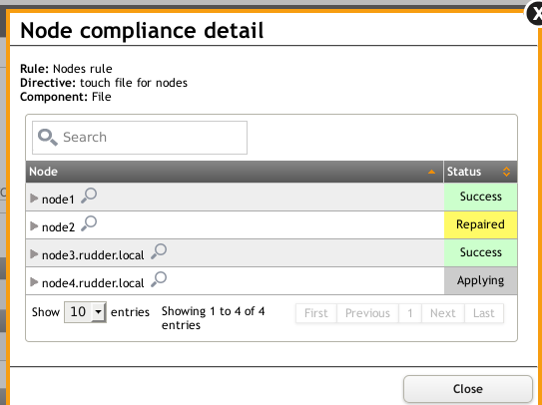Screen dimensions: 542x405
Task: Go to Next page of entries
Action: (443, 313)
